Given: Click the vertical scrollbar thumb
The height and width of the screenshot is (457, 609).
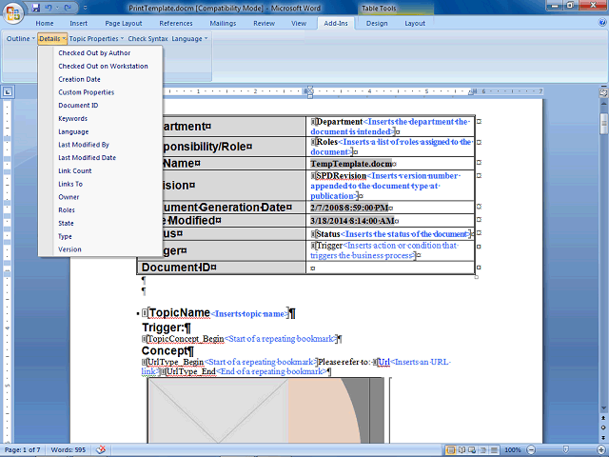Looking at the screenshot, I should (603, 124).
